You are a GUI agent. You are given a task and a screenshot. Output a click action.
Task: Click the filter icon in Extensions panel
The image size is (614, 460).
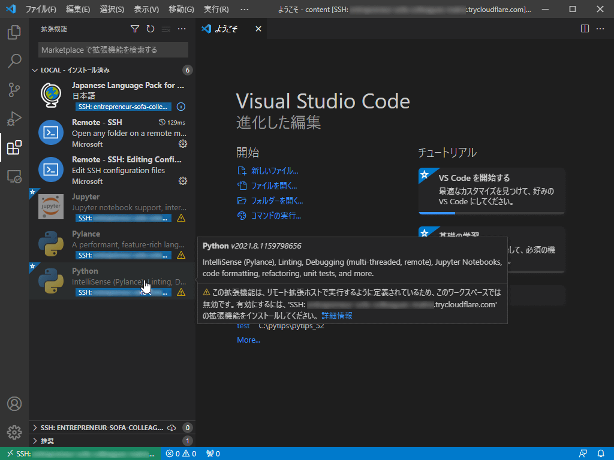point(134,28)
